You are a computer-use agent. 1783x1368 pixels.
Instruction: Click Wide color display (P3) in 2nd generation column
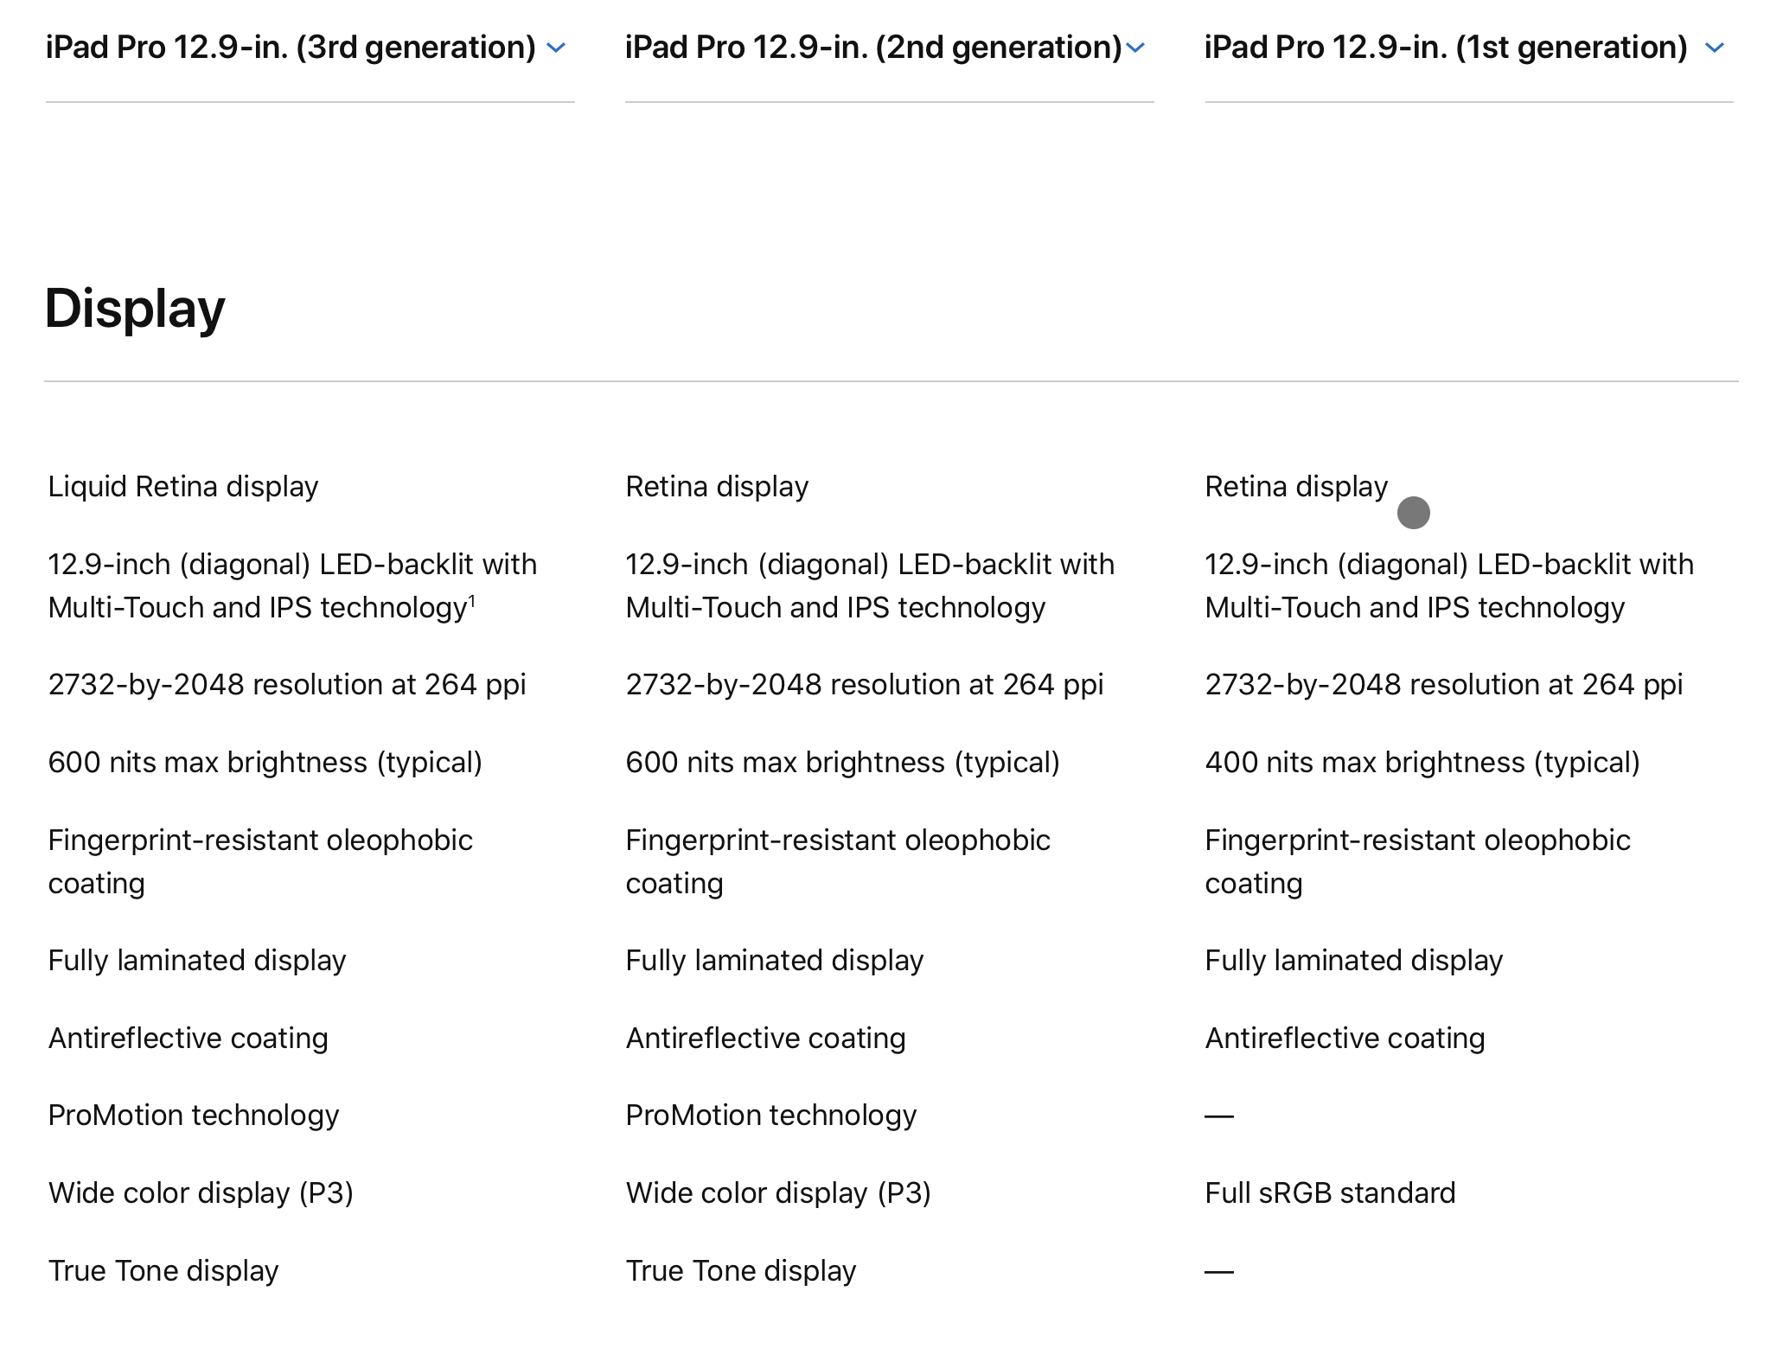777,1193
